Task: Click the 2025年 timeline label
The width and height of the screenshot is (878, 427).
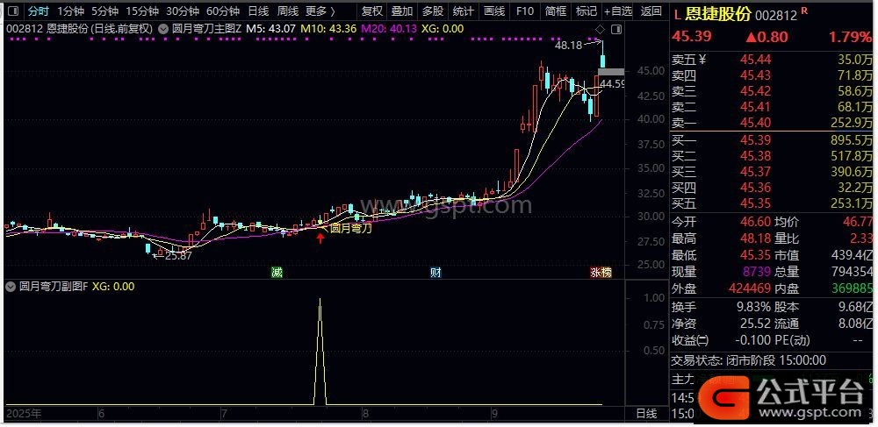Action: [24, 414]
